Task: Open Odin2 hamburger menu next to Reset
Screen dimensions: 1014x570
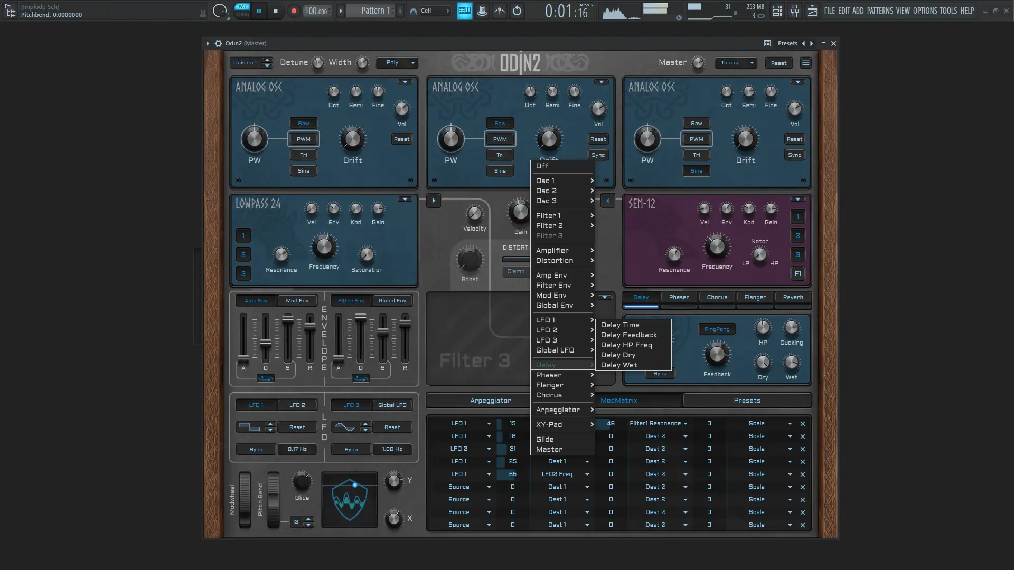Action: click(x=805, y=63)
